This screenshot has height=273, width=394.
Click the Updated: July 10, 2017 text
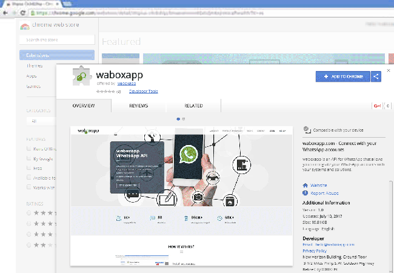(322, 216)
